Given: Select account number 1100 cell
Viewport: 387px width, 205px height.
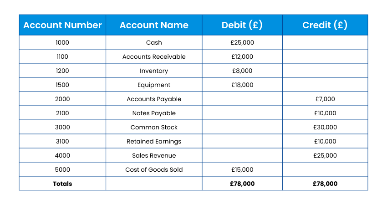Looking at the screenshot, I should click(x=62, y=57).
